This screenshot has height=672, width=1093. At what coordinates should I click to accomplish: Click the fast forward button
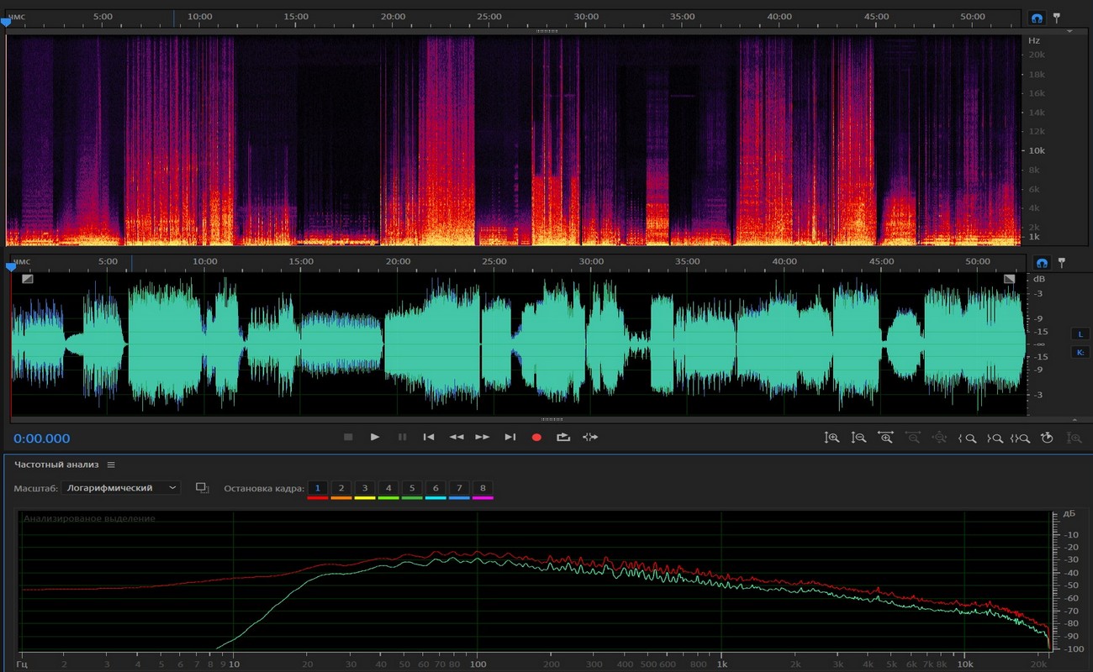(483, 438)
